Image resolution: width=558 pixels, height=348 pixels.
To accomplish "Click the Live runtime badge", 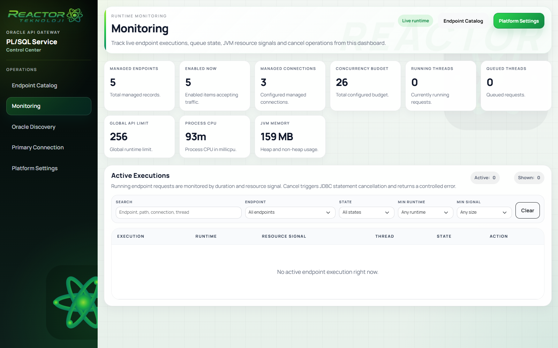I will [x=415, y=21].
